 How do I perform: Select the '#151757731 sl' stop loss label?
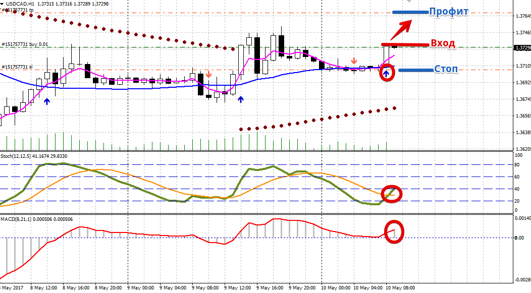[x=17, y=67]
